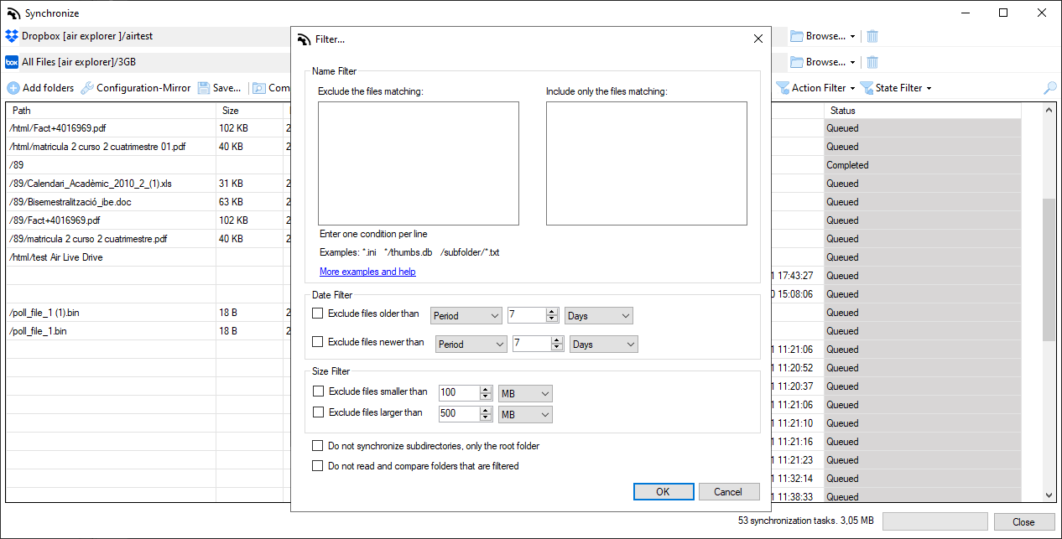1062x539 pixels.
Task: Click the trash icon next to Browse
Action: [872, 36]
